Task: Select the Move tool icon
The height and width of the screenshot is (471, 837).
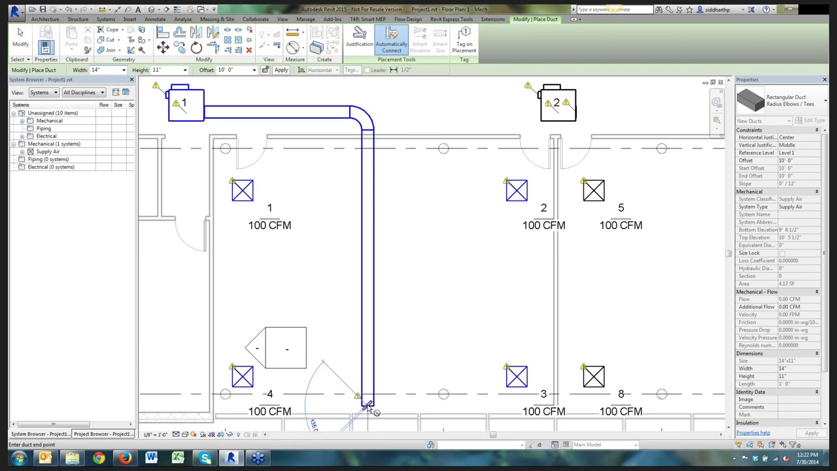Action: (x=163, y=46)
